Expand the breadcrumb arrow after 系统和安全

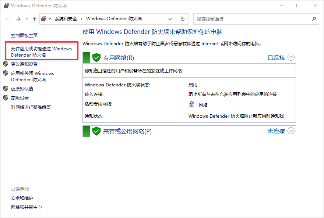point(81,19)
